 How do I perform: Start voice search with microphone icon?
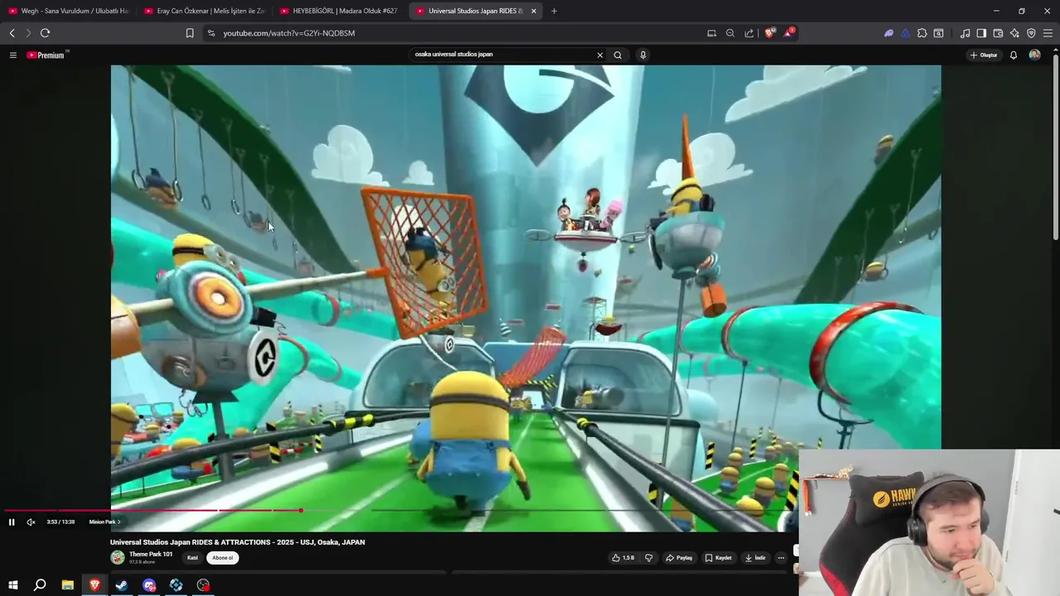tap(643, 55)
